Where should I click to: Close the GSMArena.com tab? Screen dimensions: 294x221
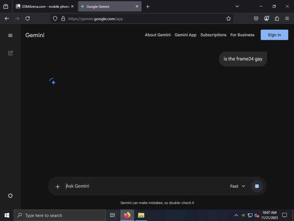72,6
